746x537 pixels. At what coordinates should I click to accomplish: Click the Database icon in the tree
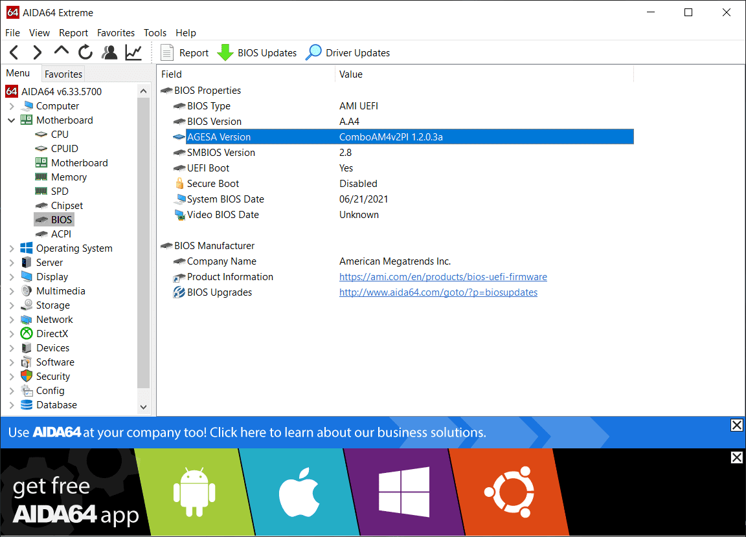[27, 405]
